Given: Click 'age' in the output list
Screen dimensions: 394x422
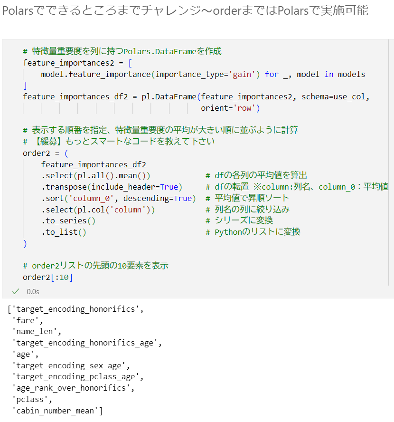Looking at the screenshot, I should [23, 355].
